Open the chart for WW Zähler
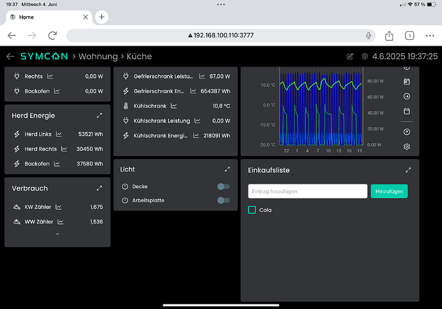Viewport: 442px width, 309px height. click(x=60, y=222)
